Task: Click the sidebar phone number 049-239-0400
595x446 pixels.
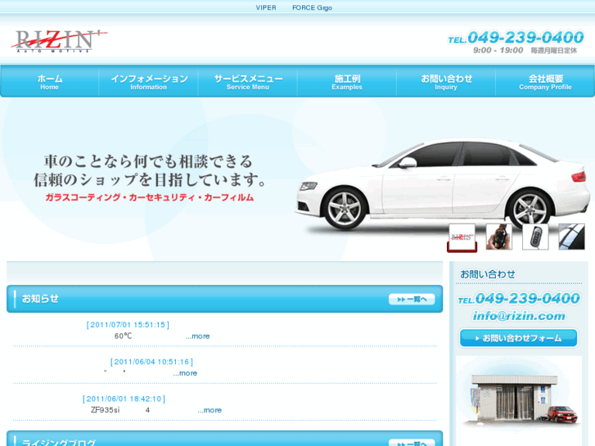Action: (x=519, y=299)
